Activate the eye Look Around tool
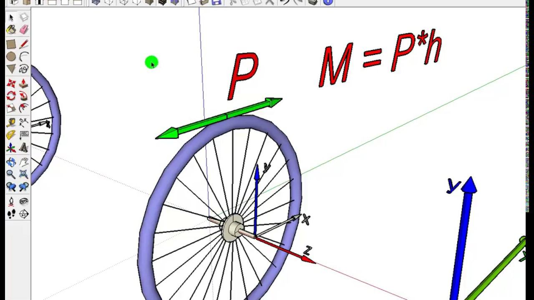The image size is (534, 300). click(x=24, y=202)
